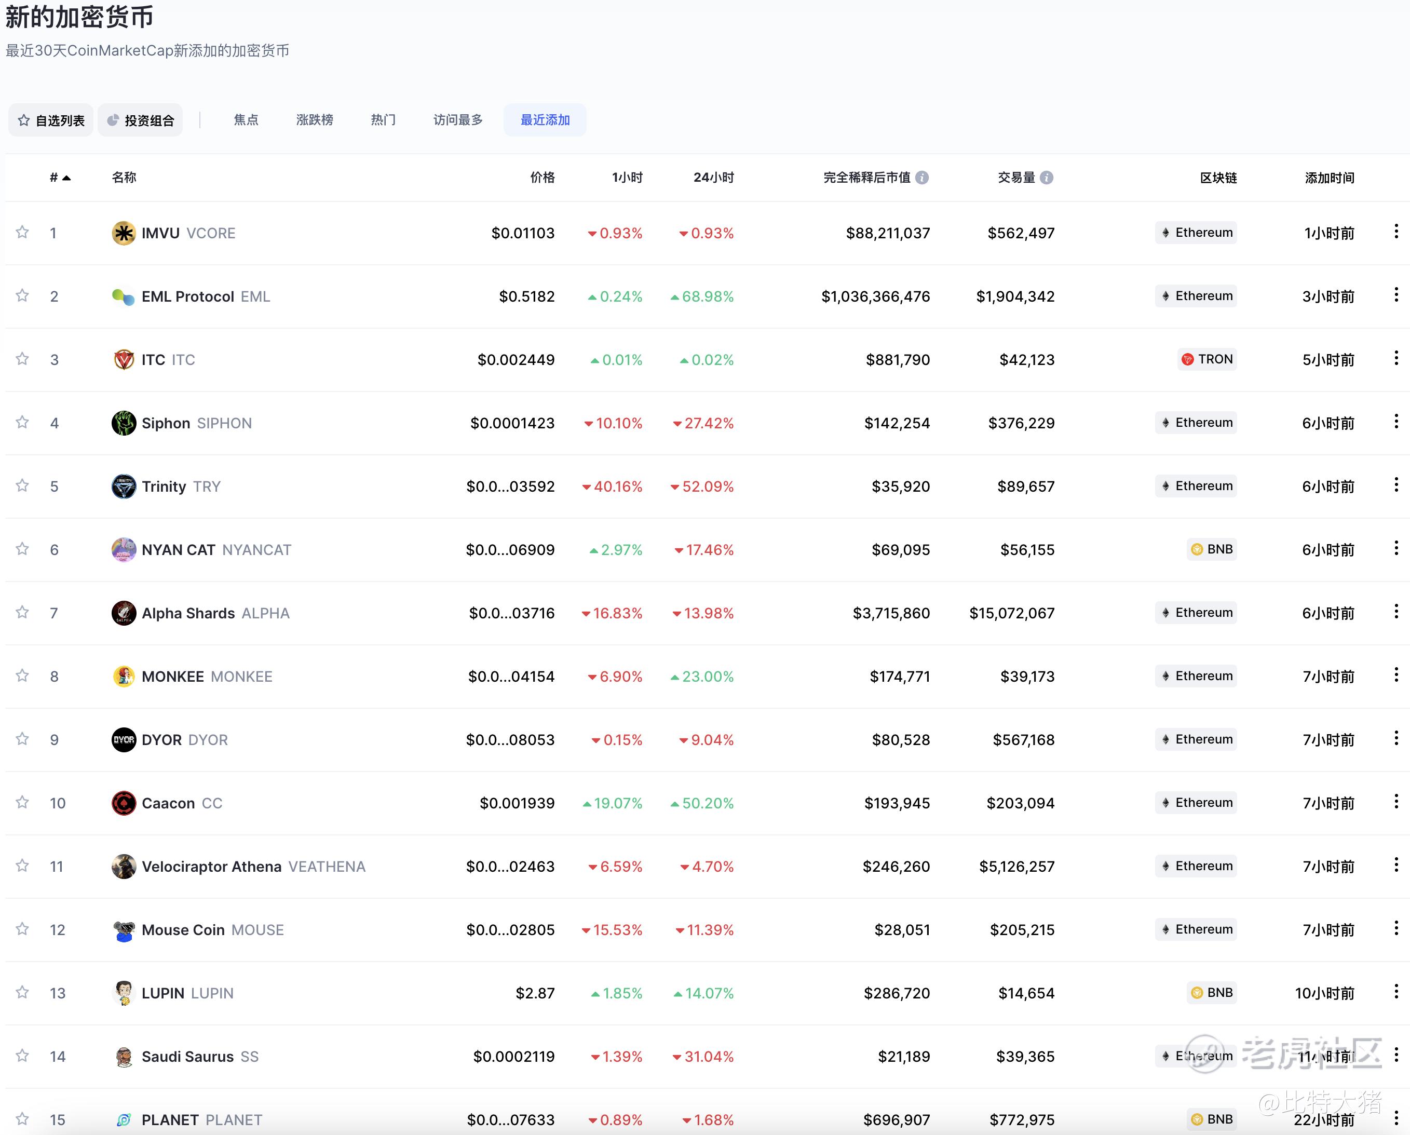Switch to the 访问最多 tab
The image size is (1410, 1135).
point(458,120)
